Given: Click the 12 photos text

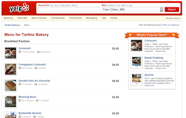Looking at the screenshot, I should point(42,84).
